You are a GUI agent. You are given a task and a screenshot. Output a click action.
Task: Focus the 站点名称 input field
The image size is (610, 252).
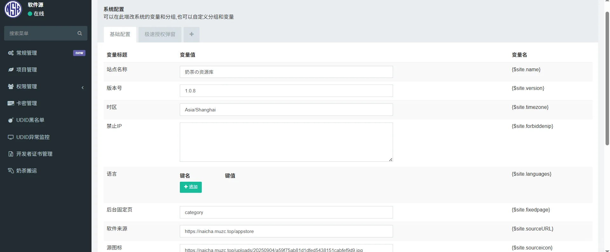[286, 72]
